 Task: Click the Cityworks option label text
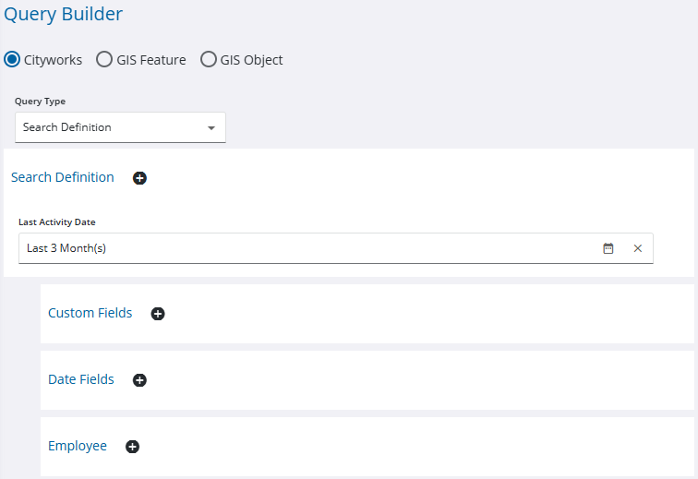(53, 60)
